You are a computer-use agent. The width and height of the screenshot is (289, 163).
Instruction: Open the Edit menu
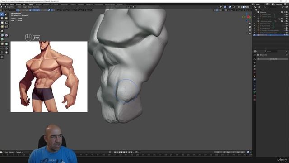point(7,4)
